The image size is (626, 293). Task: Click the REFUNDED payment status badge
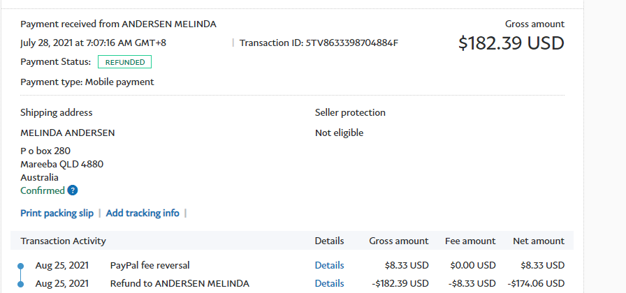[x=125, y=62]
